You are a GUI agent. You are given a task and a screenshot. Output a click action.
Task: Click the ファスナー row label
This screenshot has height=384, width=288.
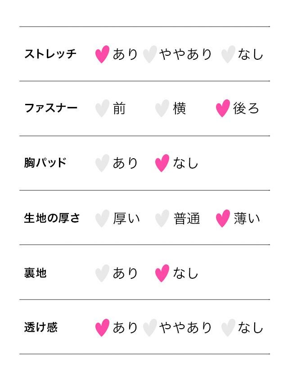point(51,108)
